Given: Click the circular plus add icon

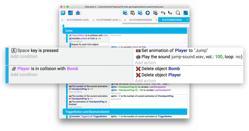Looking at the screenshot, I should pos(148,13).
